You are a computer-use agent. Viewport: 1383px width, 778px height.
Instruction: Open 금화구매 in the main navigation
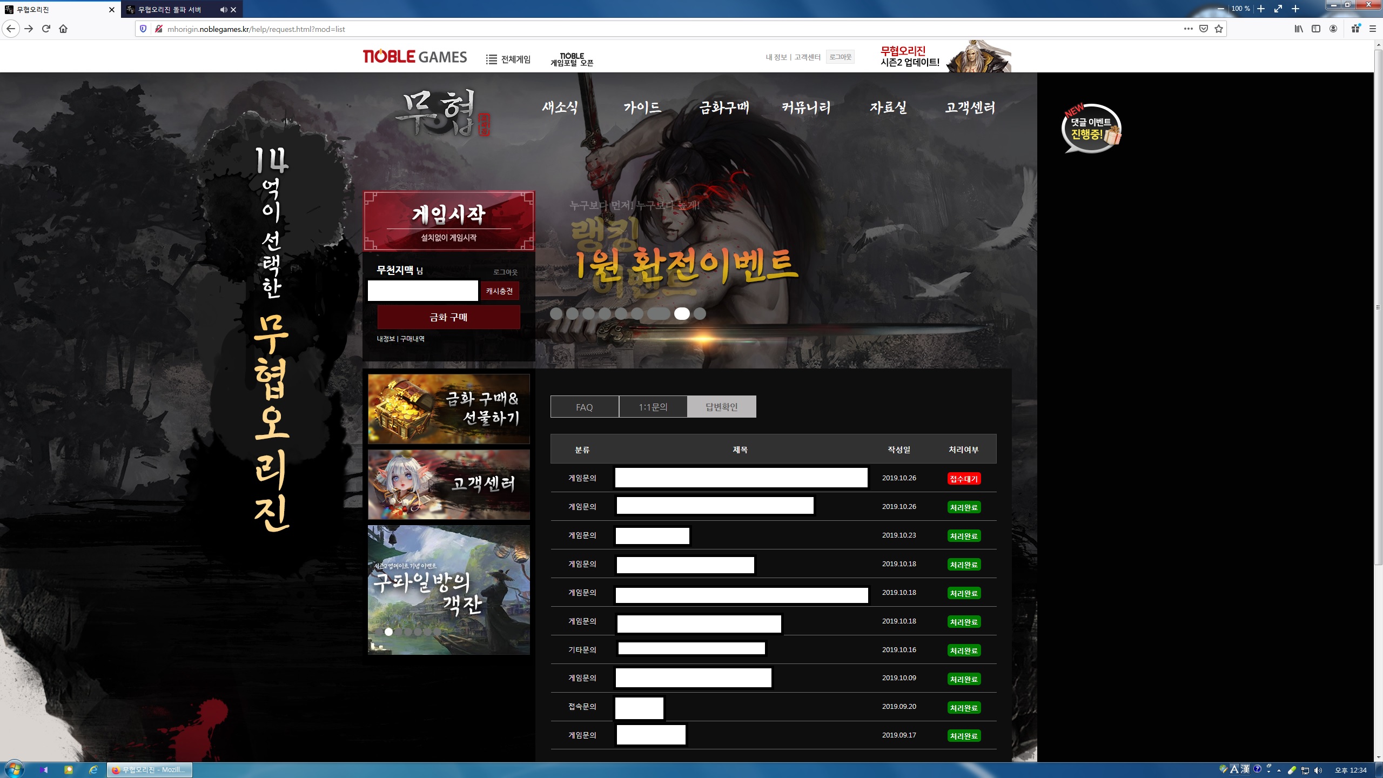click(724, 107)
